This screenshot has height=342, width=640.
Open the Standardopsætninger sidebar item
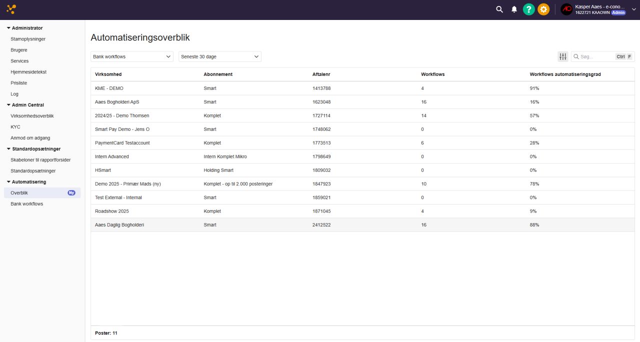(x=33, y=171)
